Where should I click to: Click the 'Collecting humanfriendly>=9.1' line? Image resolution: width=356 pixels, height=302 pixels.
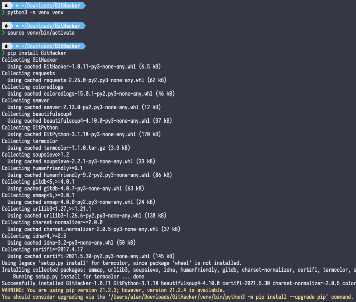pos(42,169)
